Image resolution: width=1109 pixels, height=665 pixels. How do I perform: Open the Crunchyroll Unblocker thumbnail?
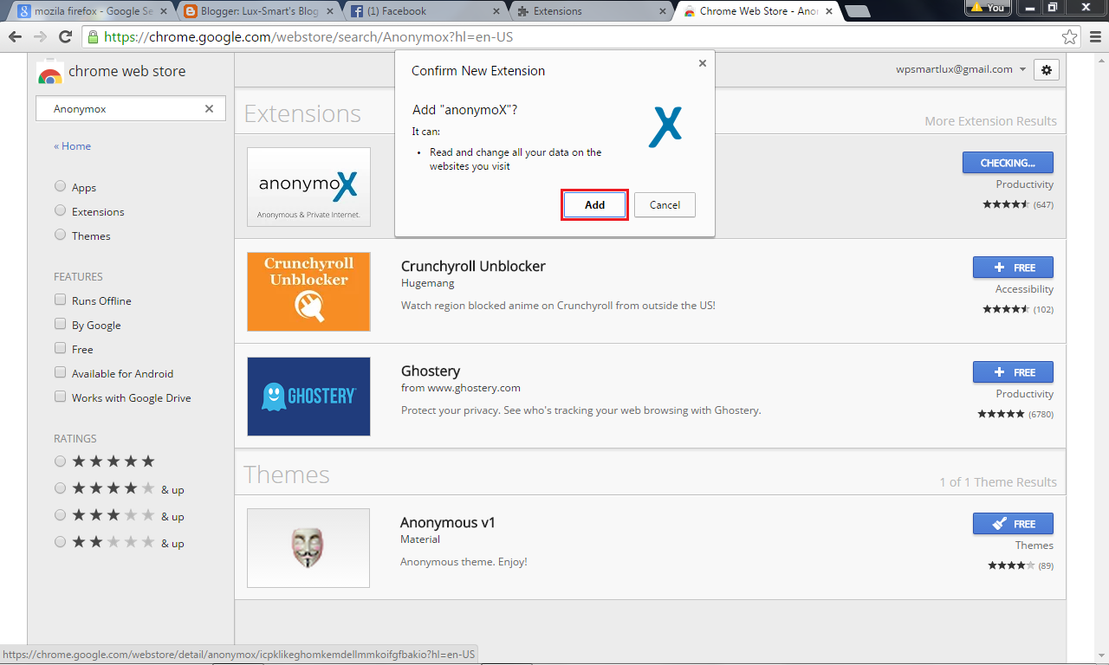coord(308,292)
